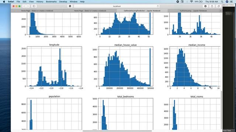Click the population histogram title
The height and width of the screenshot is (132, 236).
(55, 96)
